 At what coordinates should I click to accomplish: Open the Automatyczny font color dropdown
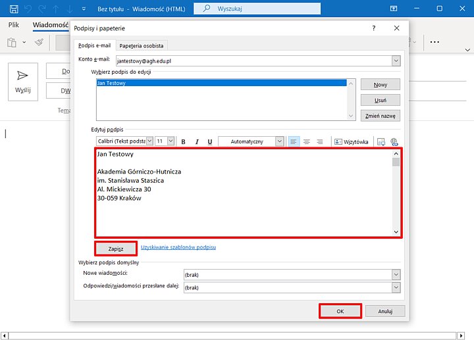coord(280,141)
